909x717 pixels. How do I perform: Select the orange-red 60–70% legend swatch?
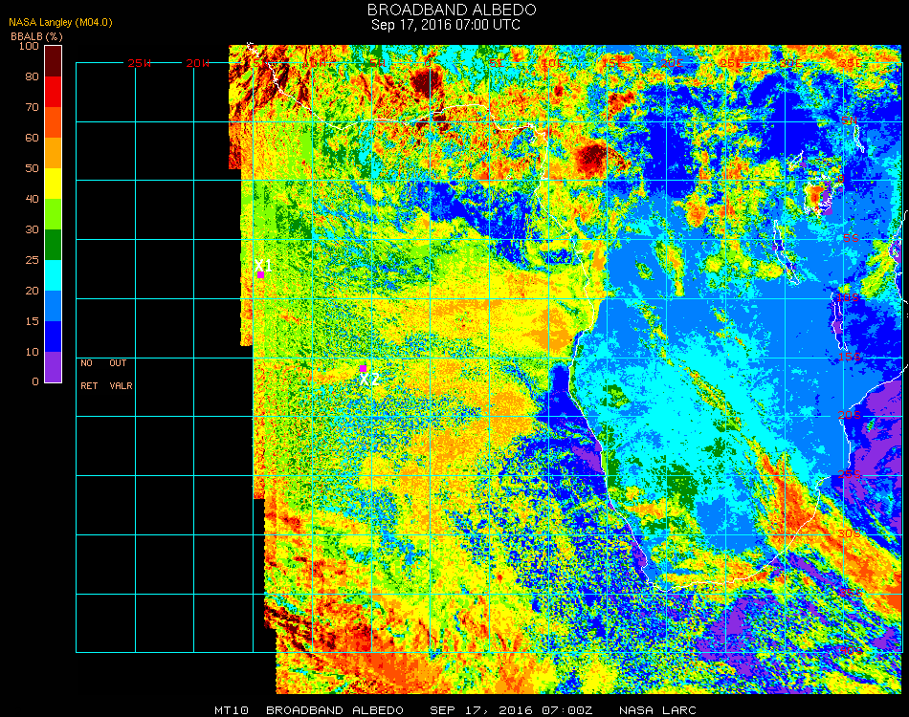click(x=53, y=122)
